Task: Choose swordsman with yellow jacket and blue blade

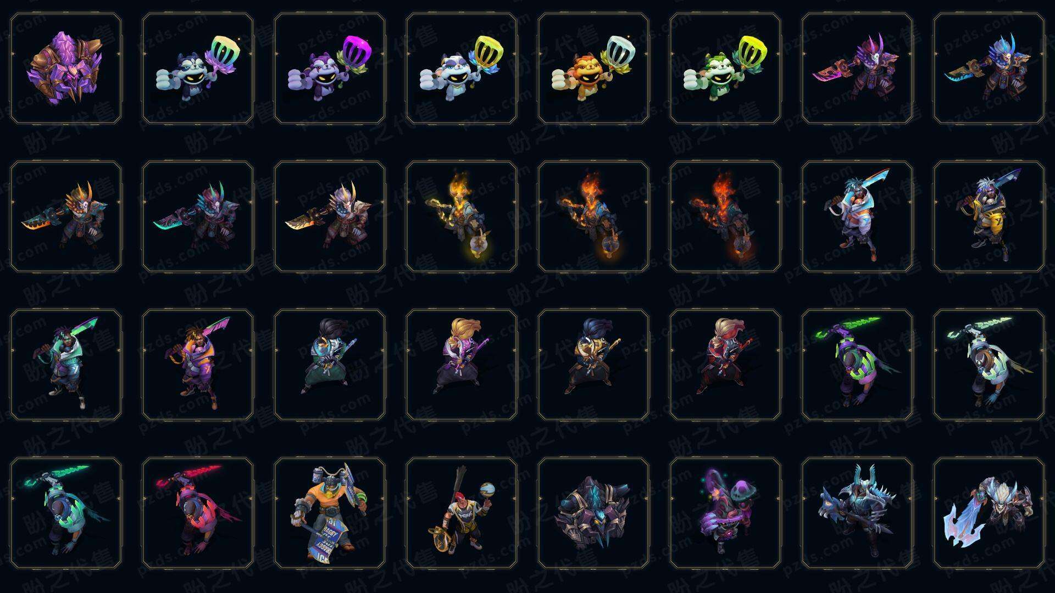Action: 989,217
